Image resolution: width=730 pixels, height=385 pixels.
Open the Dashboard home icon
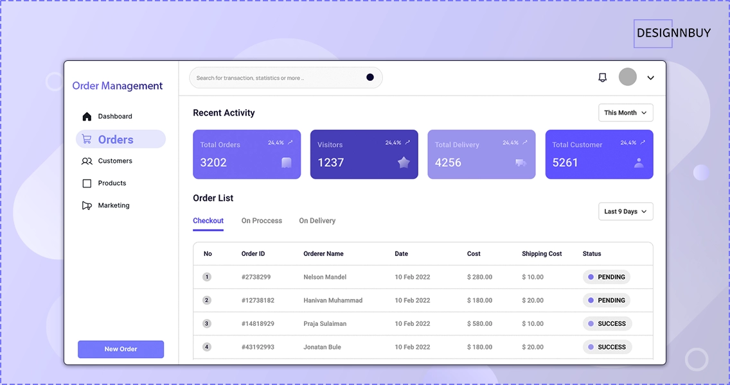pyautogui.click(x=87, y=116)
